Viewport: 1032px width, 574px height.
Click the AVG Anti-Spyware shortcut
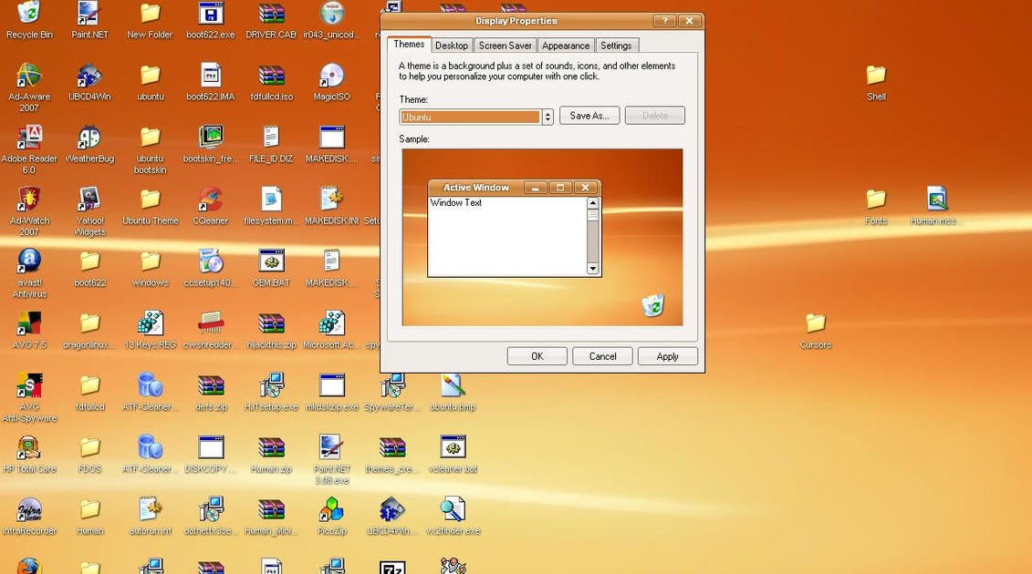click(x=29, y=385)
